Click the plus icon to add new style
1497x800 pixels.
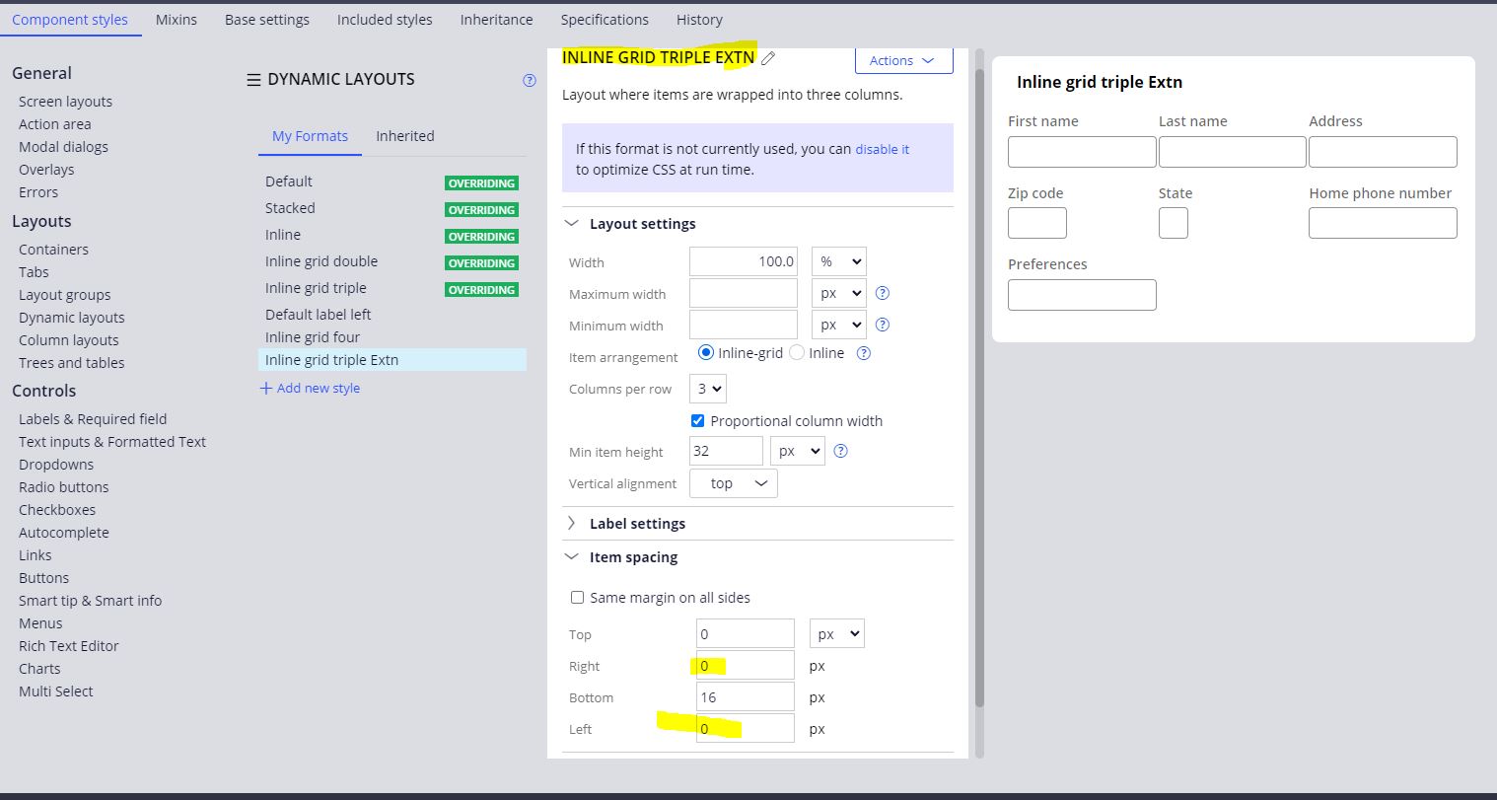(x=264, y=388)
